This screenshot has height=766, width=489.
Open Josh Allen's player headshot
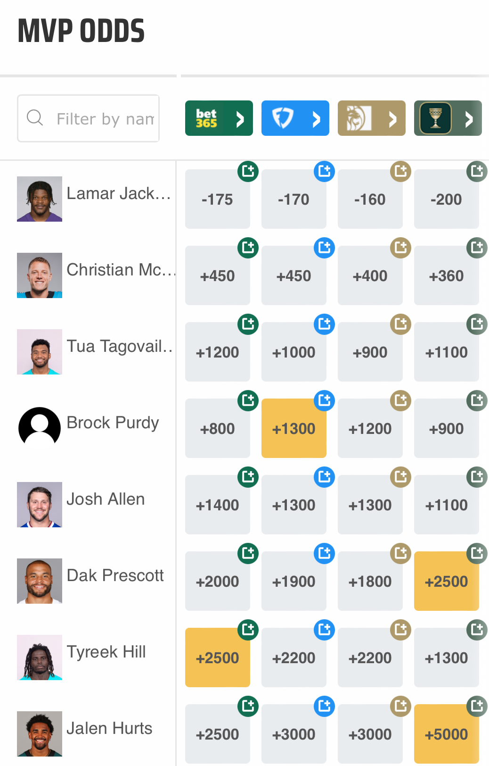[x=40, y=505]
